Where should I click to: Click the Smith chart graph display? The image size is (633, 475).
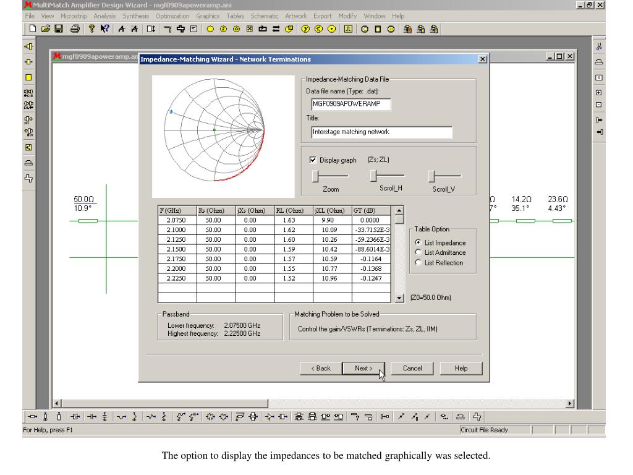click(223, 137)
